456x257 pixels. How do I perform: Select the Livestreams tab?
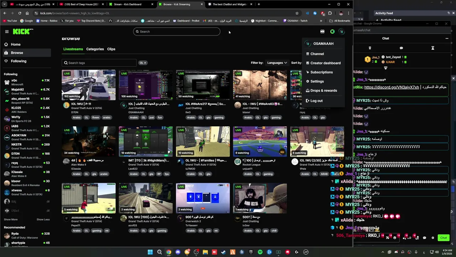tap(73, 49)
